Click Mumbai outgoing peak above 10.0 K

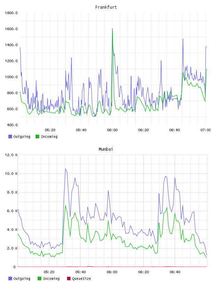point(66,169)
